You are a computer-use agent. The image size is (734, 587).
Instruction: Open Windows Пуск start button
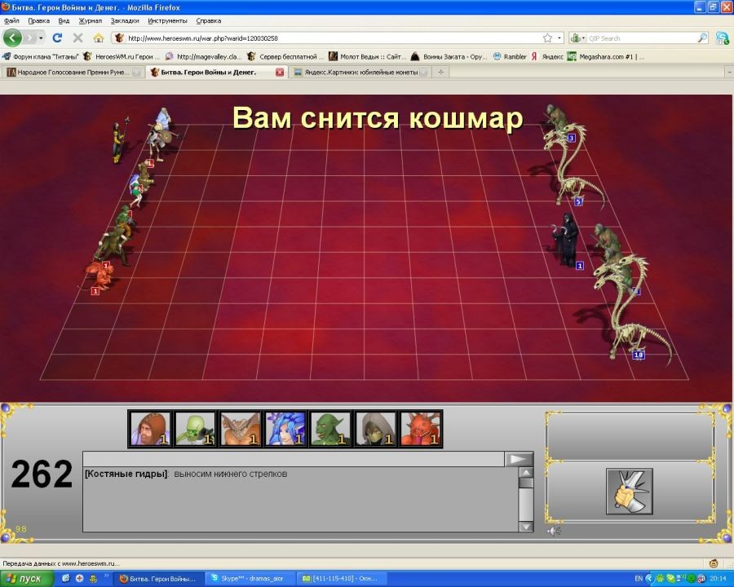(x=24, y=578)
